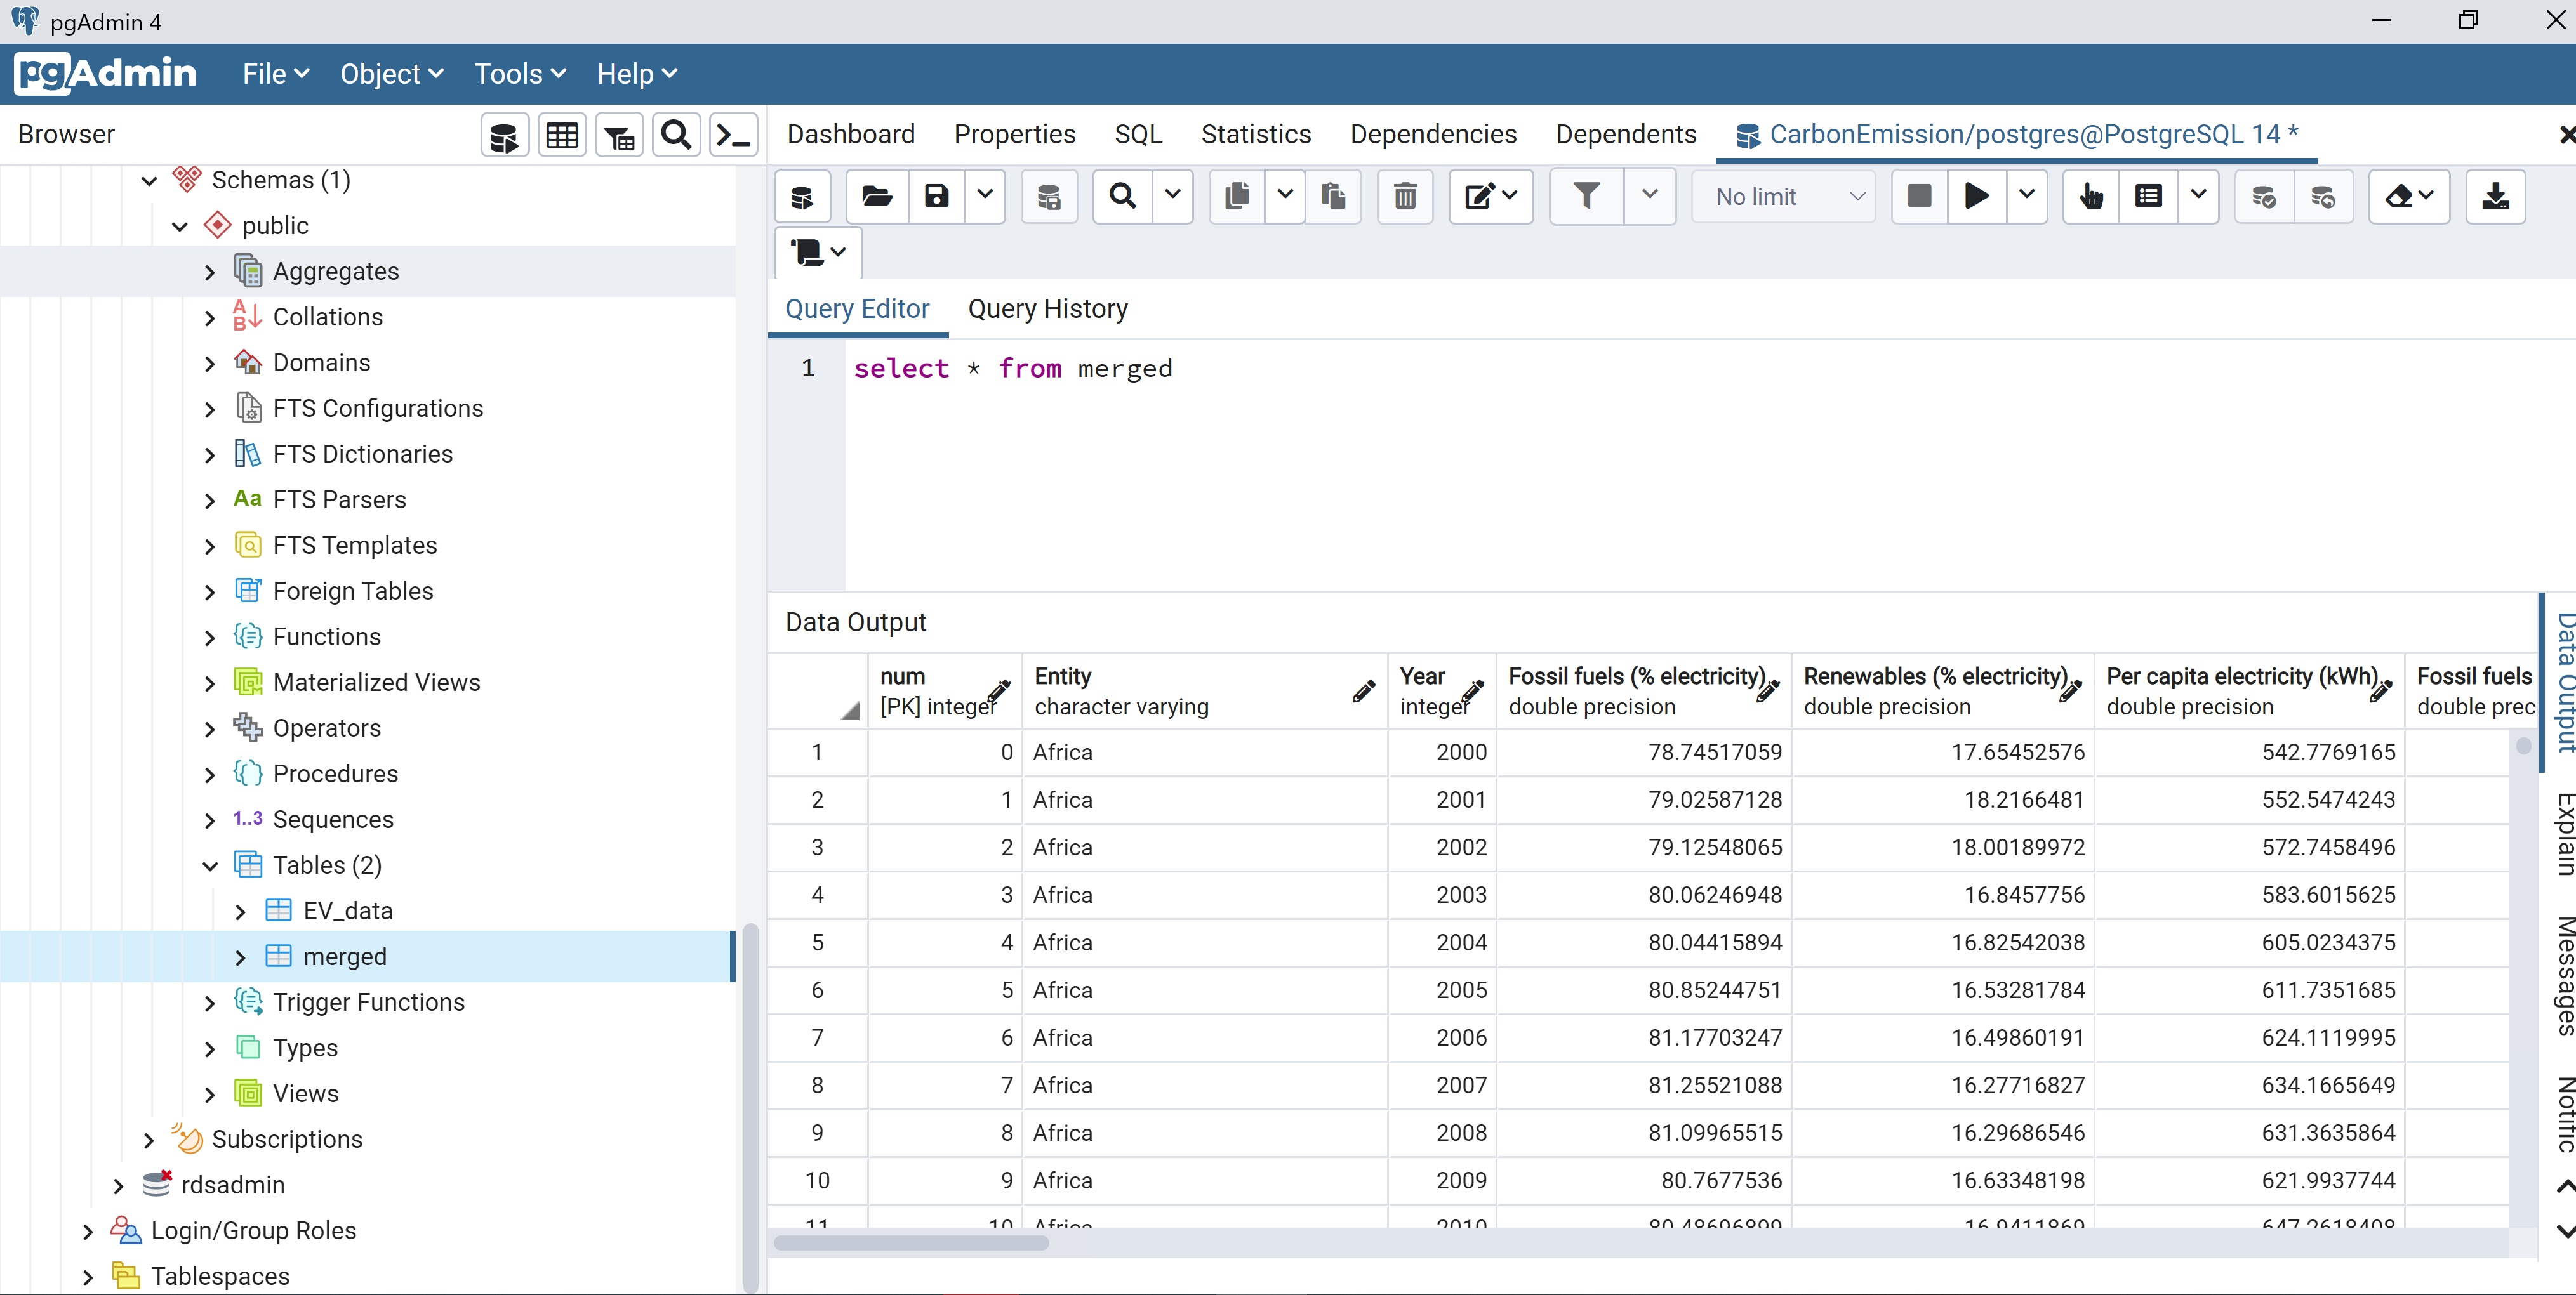Click the Stop query square button
The width and height of the screenshot is (2576, 1295).
coord(1919,197)
